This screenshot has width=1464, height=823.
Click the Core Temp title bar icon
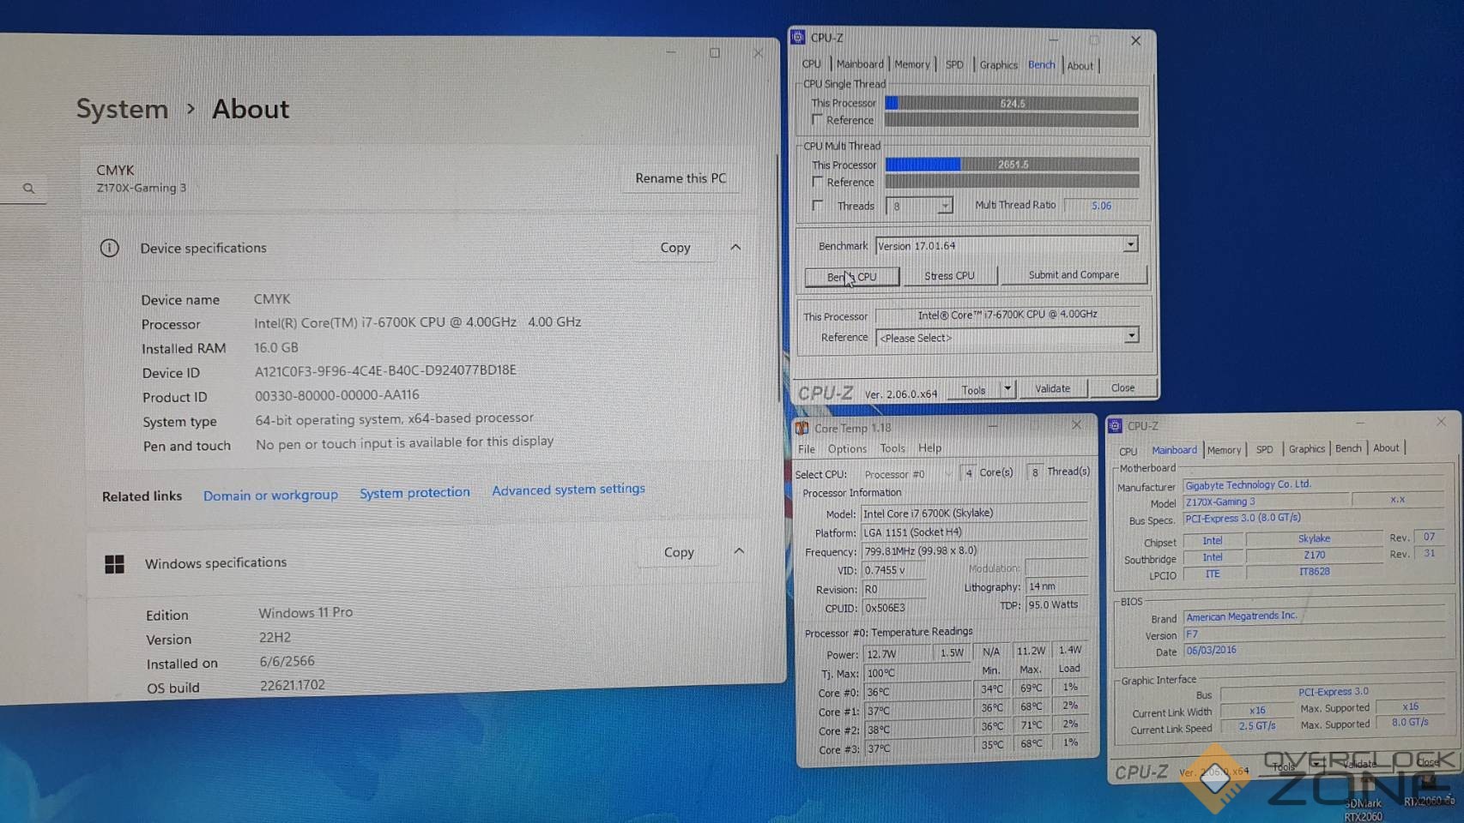802,428
